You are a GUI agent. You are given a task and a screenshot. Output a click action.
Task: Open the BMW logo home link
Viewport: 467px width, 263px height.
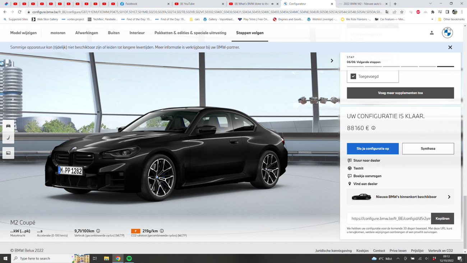[x=447, y=33]
